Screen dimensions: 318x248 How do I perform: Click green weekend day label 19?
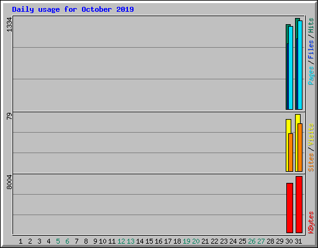186,241
